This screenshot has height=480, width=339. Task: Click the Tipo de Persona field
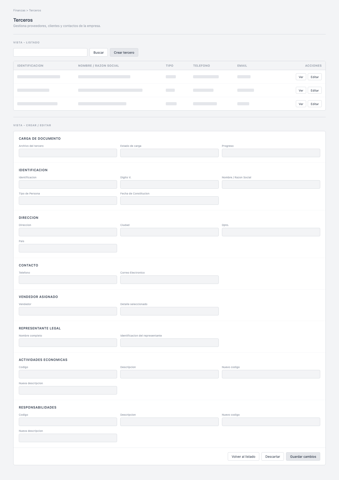[x=68, y=201]
